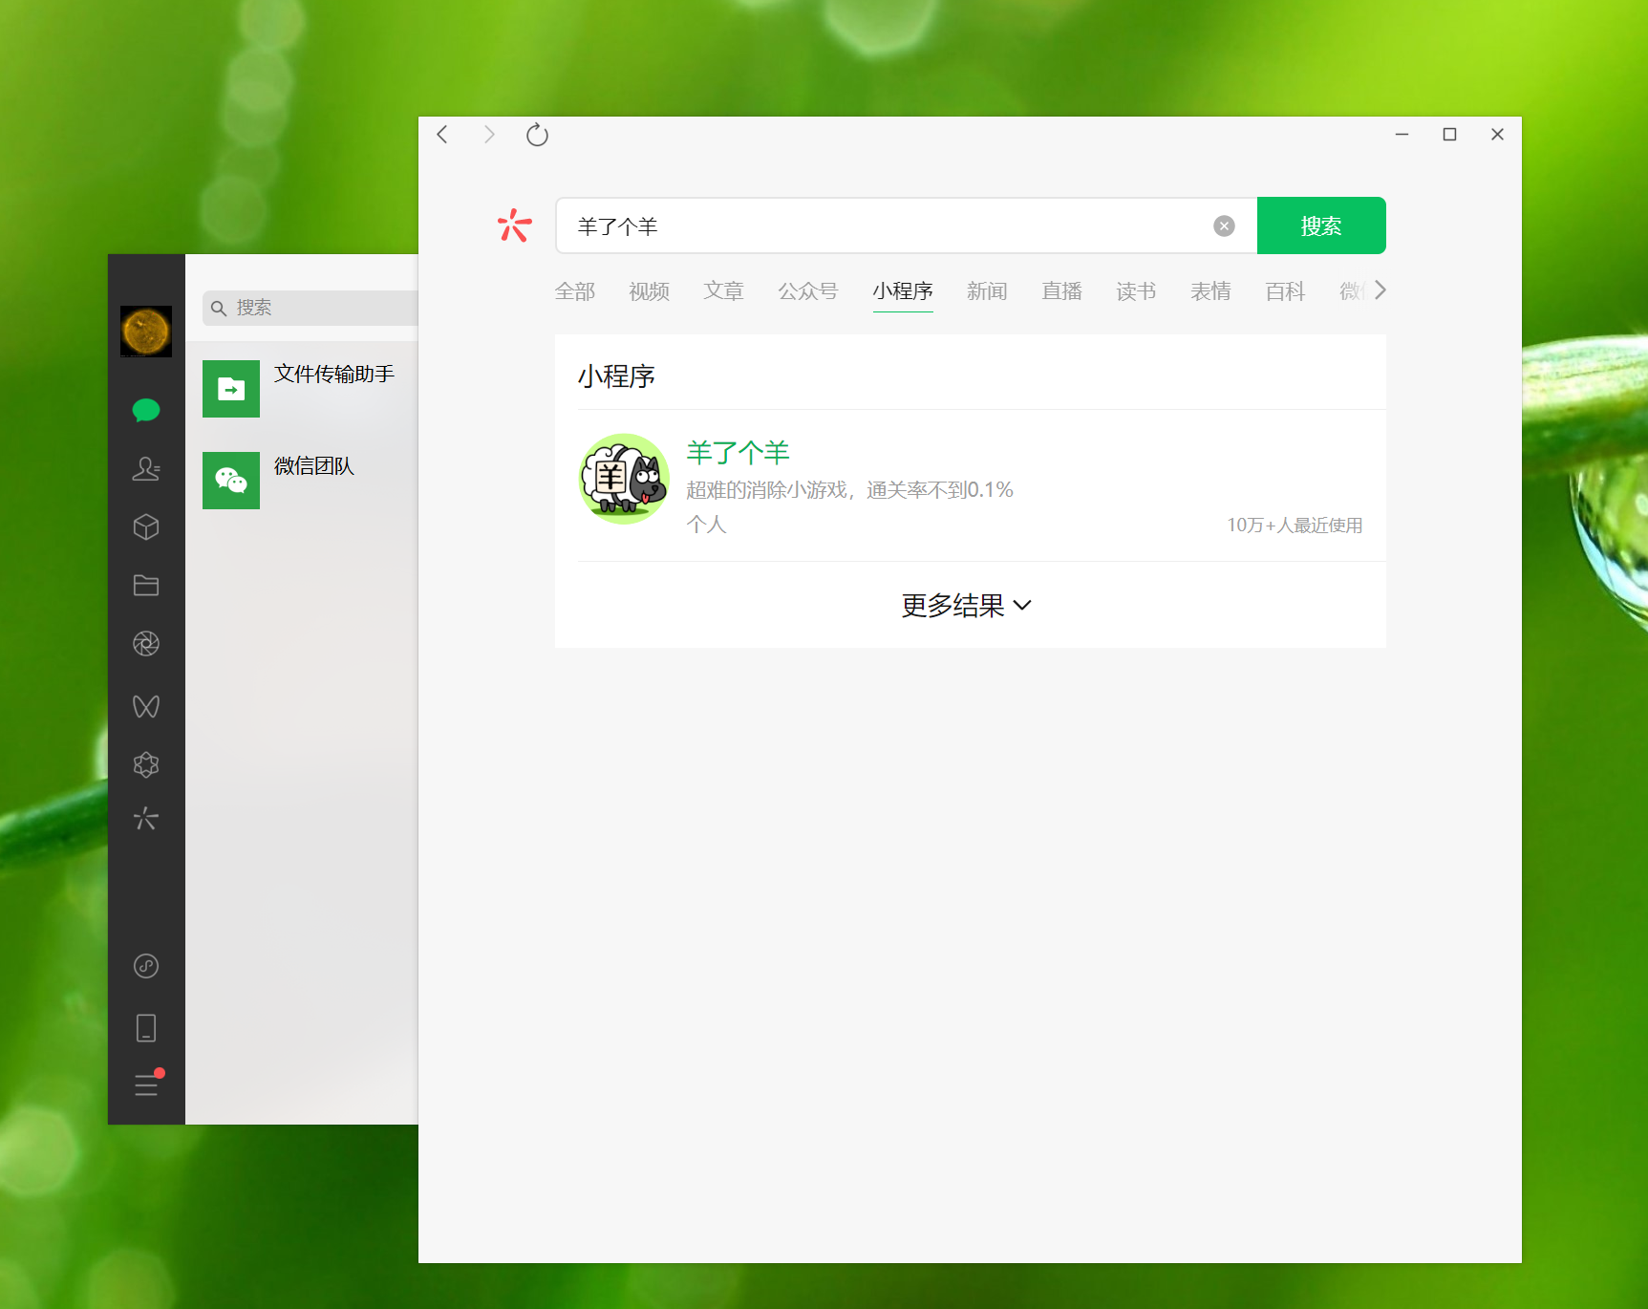Open the Mini Programs panel icon
The width and height of the screenshot is (1648, 1309).
click(146, 966)
